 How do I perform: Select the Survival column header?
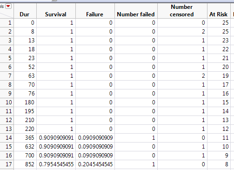[x=56, y=11]
